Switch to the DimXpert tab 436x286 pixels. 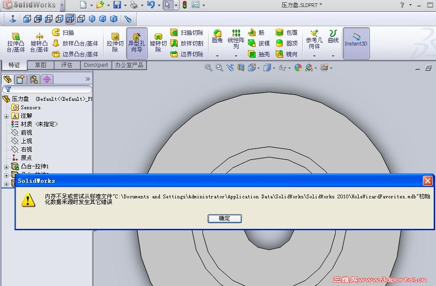[96, 65]
